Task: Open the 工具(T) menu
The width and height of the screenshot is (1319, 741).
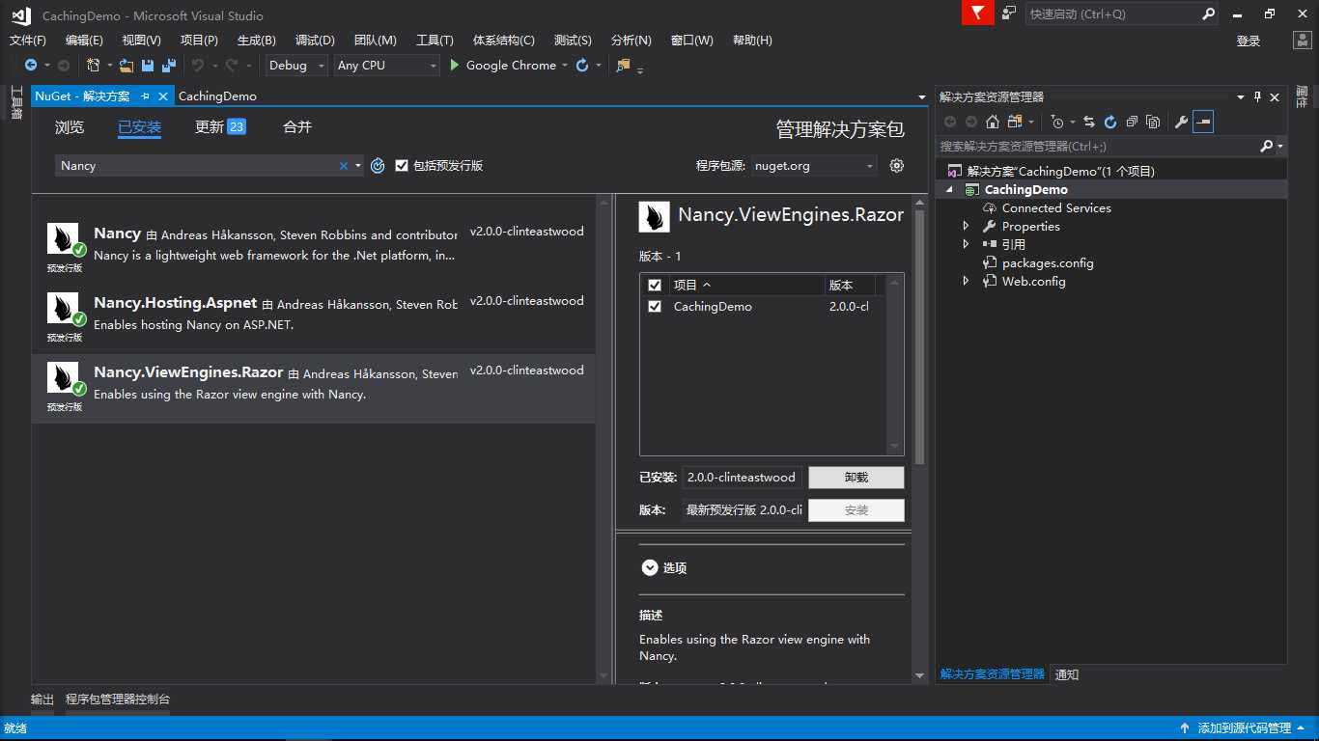Action: pos(435,41)
